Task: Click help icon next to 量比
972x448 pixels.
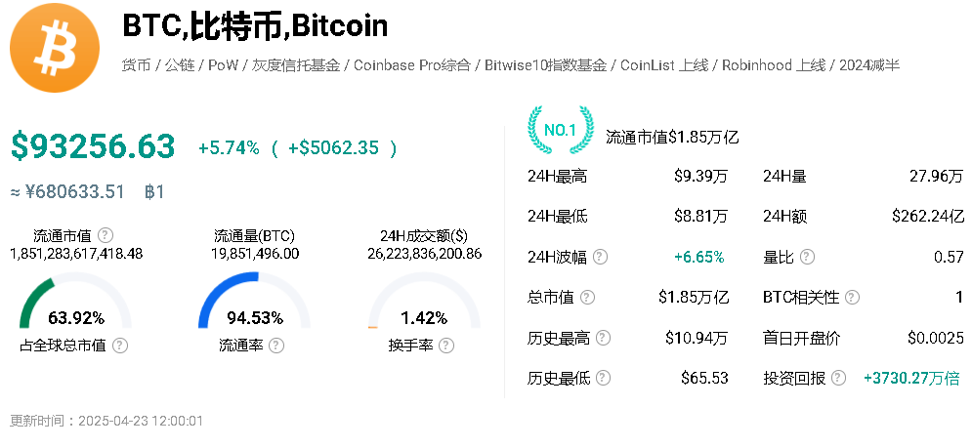Action: click(807, 257)
